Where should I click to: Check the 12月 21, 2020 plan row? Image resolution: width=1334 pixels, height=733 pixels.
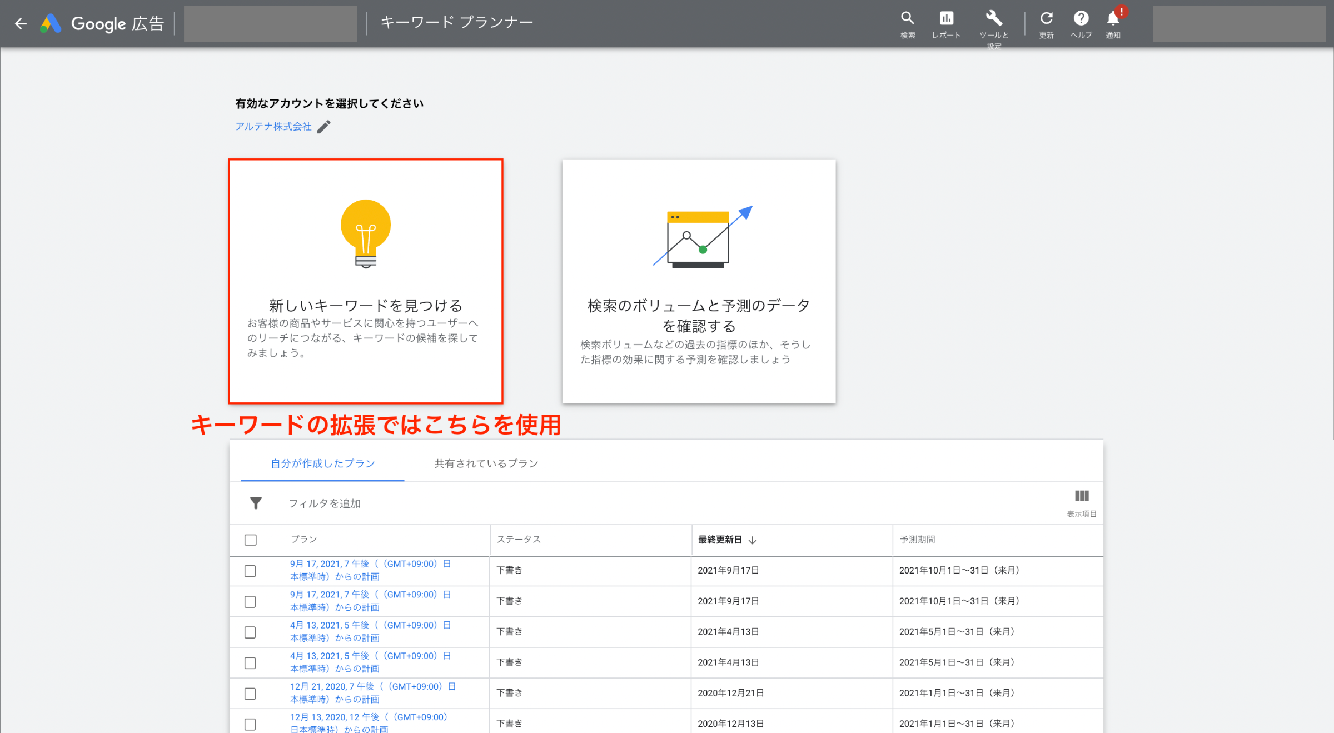pos(250,693)
